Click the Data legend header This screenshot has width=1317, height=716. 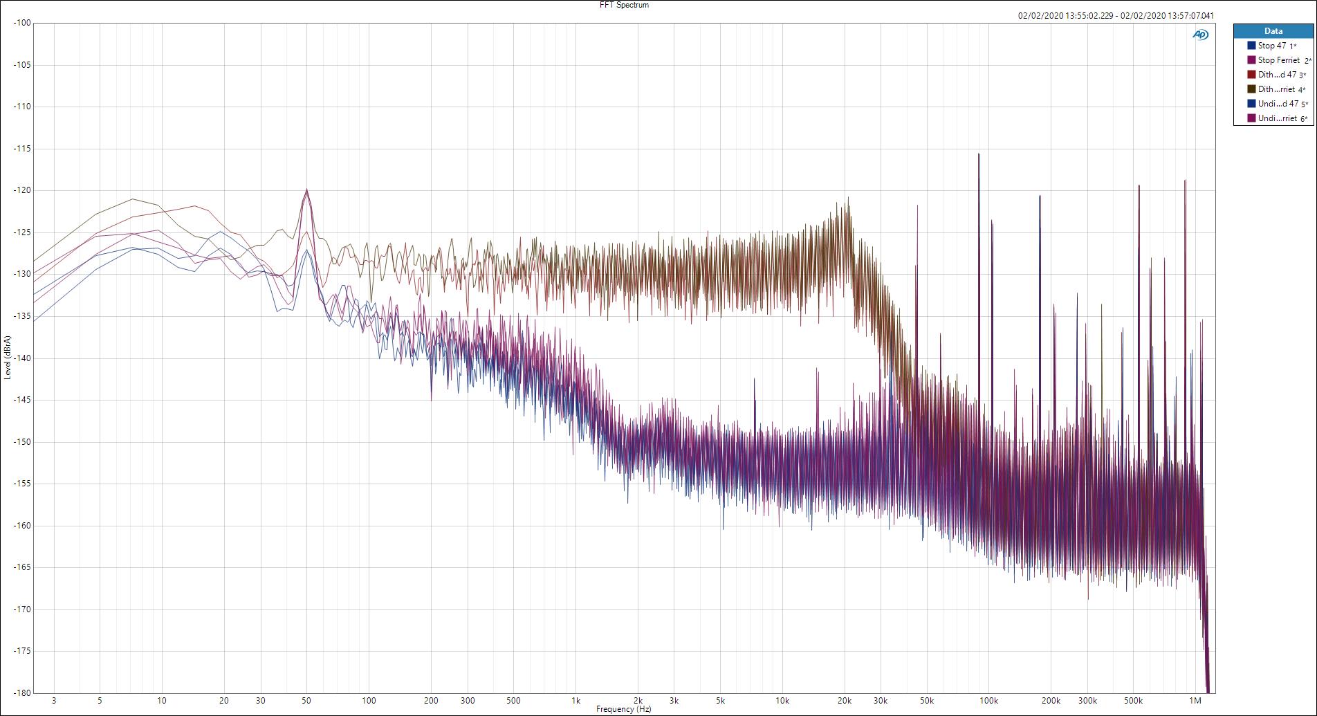click(x=1273, y=31)
